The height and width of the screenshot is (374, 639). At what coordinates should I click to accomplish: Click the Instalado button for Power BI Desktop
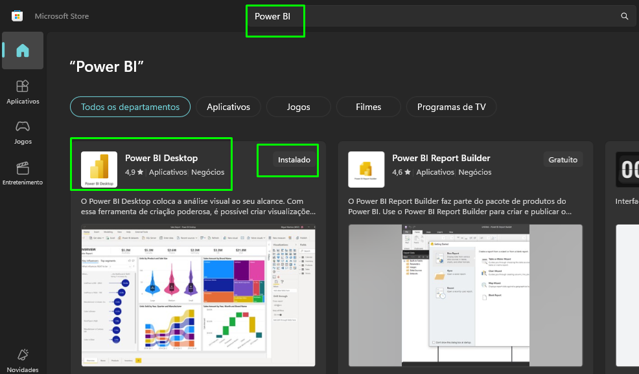point(294,160)
